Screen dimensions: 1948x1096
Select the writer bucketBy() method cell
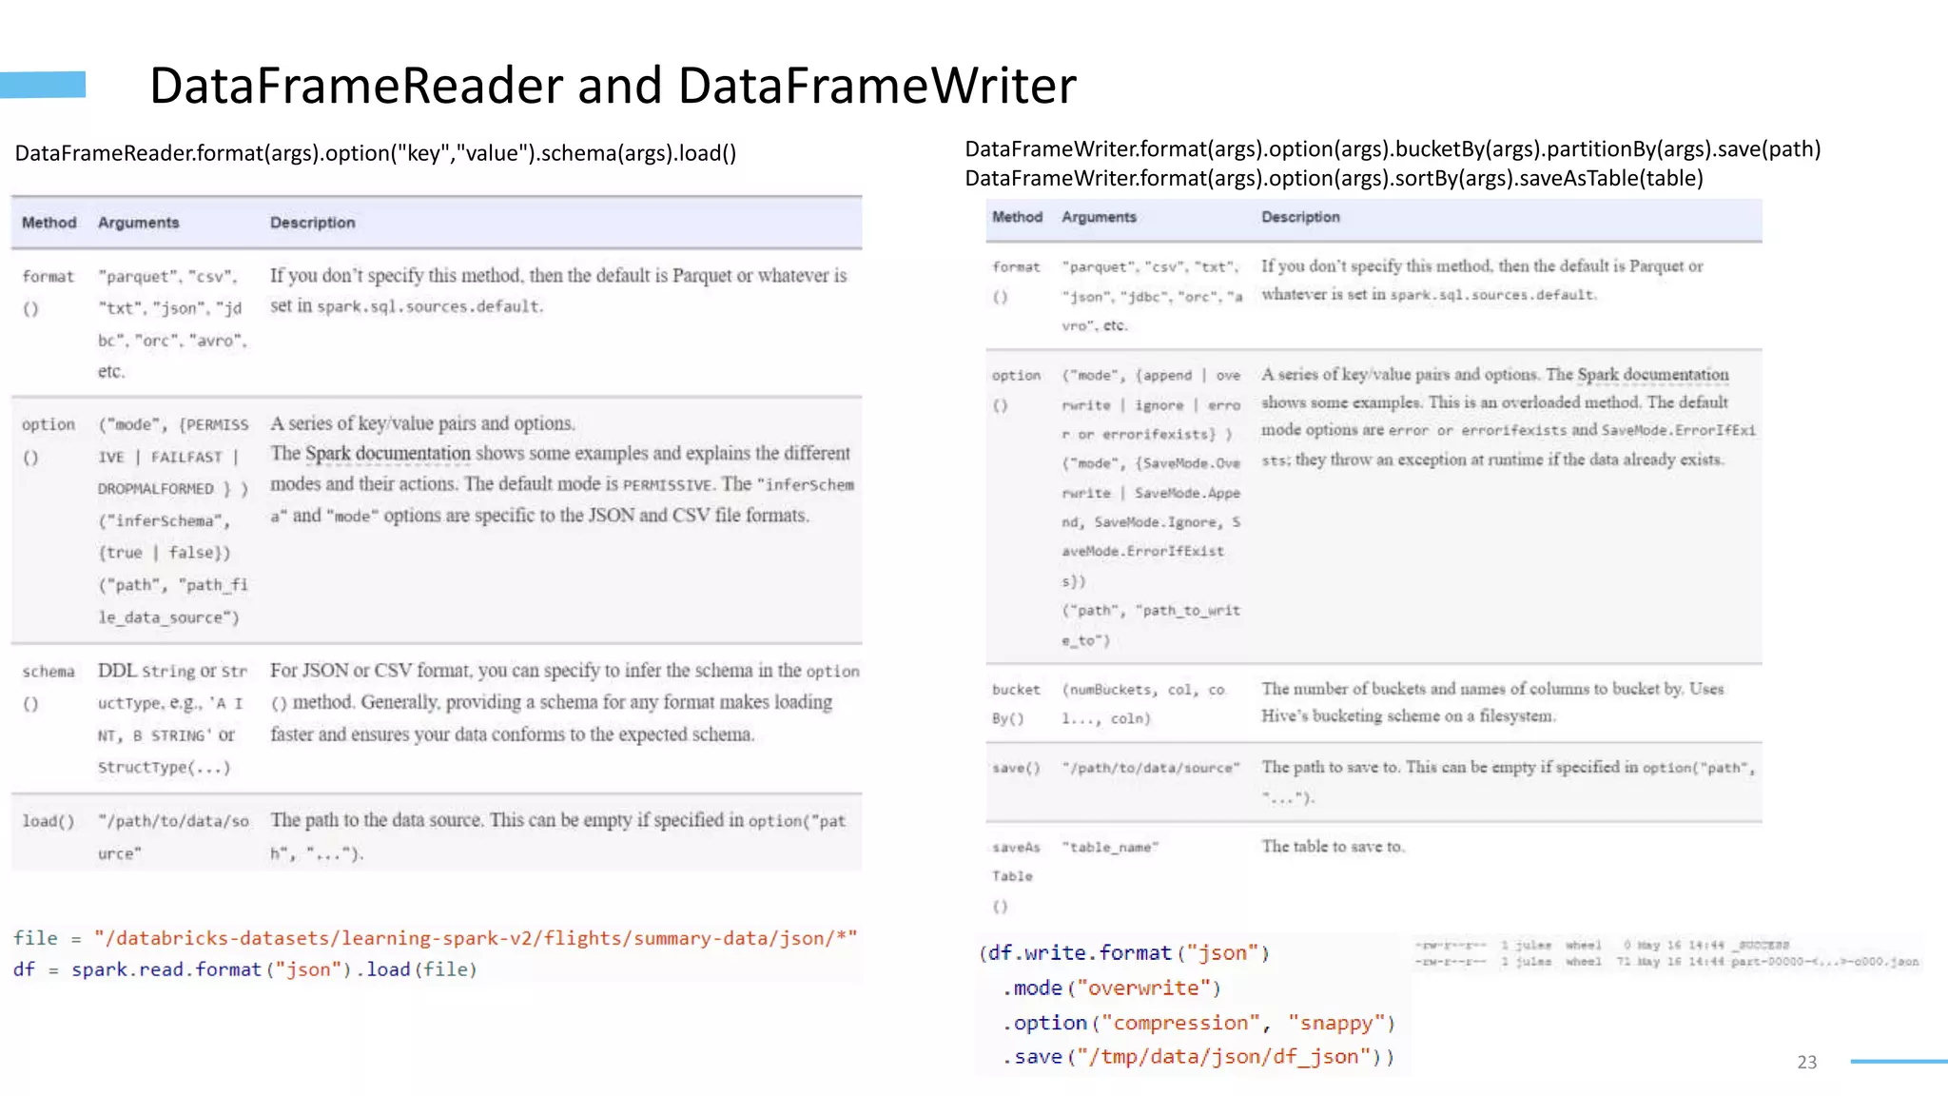pos(1015,703)
